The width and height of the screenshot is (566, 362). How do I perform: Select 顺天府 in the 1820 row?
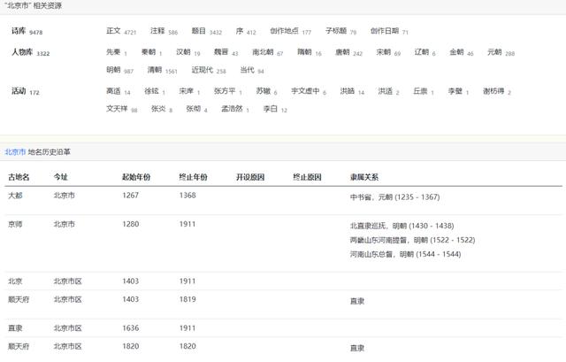pyautogui.click(x=19, y=346)
